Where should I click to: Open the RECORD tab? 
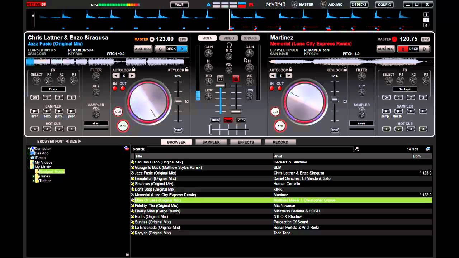(280, 142)
